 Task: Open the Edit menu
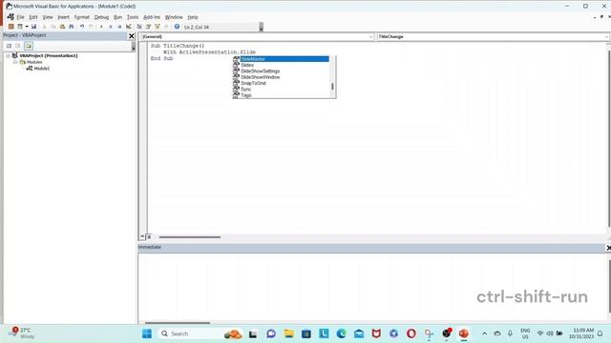point(33,17)
